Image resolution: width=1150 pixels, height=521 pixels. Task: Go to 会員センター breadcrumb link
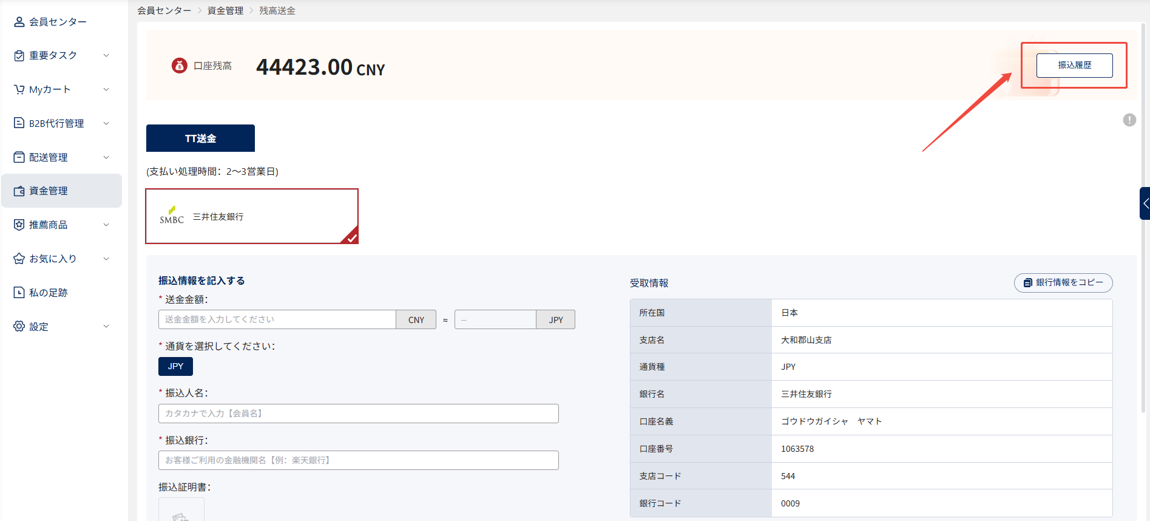164,10
